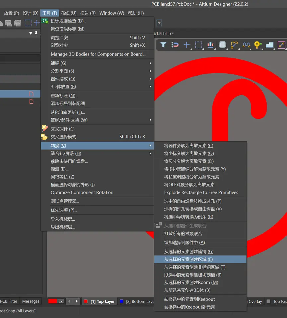287x318 pixels.
Task: Click the first pink document icon in panel
Action: (31, 94)
